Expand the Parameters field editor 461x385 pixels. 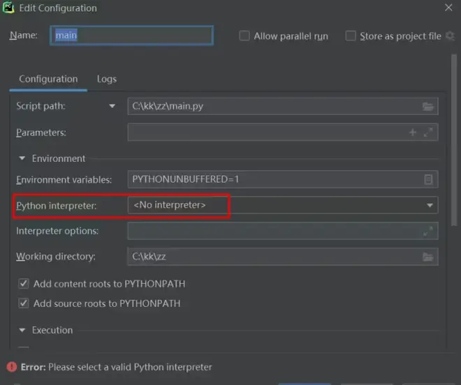[428, 133]
